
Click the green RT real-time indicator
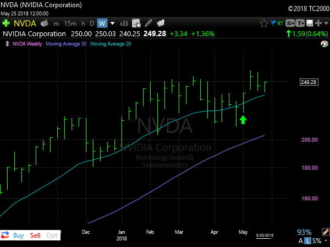(280, 23)
